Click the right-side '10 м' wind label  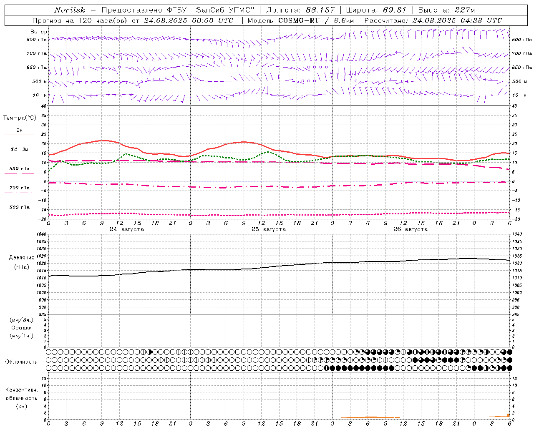click(x=519, y=95)
